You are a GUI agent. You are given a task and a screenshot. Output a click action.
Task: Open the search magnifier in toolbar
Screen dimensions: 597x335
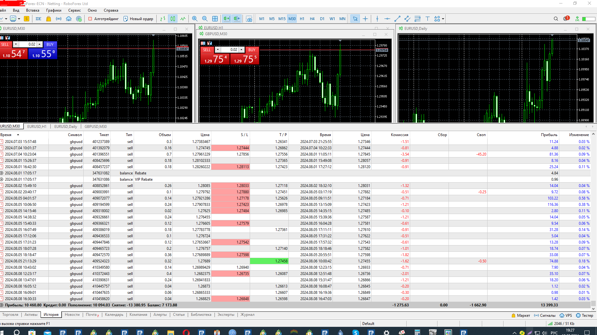pos(556,19)
